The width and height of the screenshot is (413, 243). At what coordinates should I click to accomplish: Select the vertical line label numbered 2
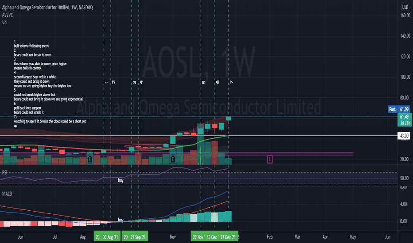click(x=113, y=83)
